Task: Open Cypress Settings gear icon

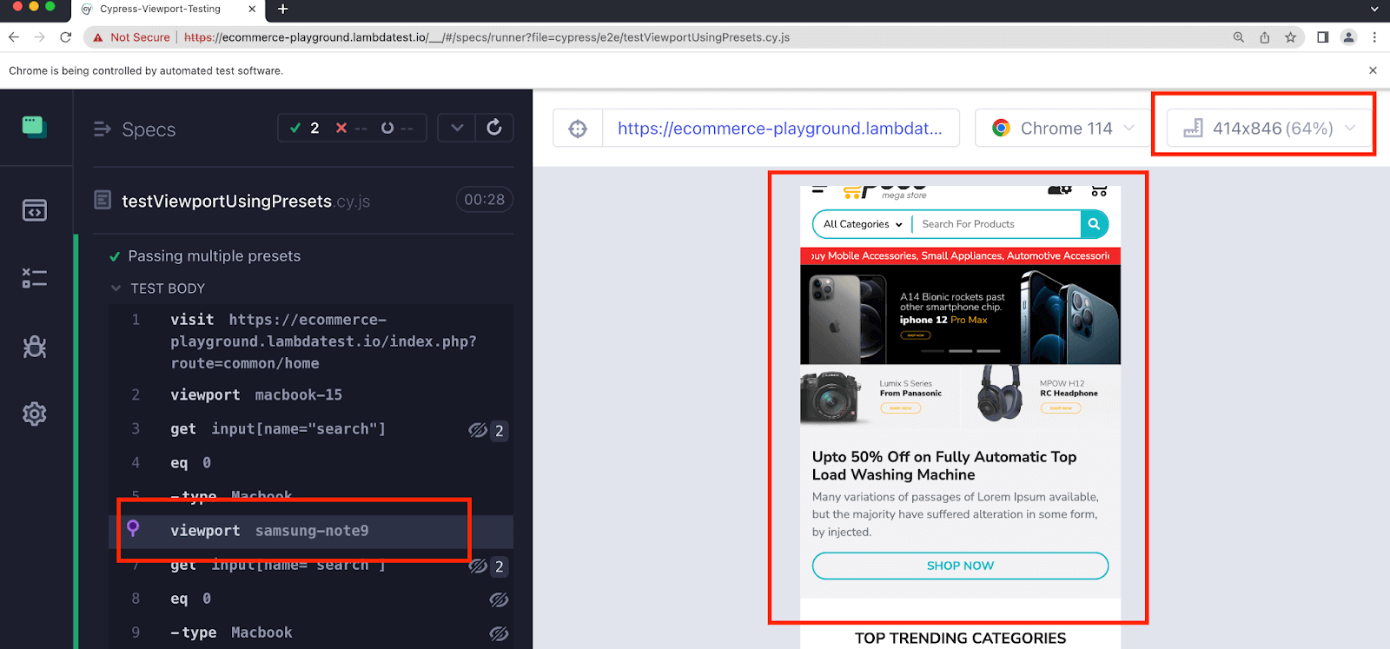Action: click(x=35, y=414)
